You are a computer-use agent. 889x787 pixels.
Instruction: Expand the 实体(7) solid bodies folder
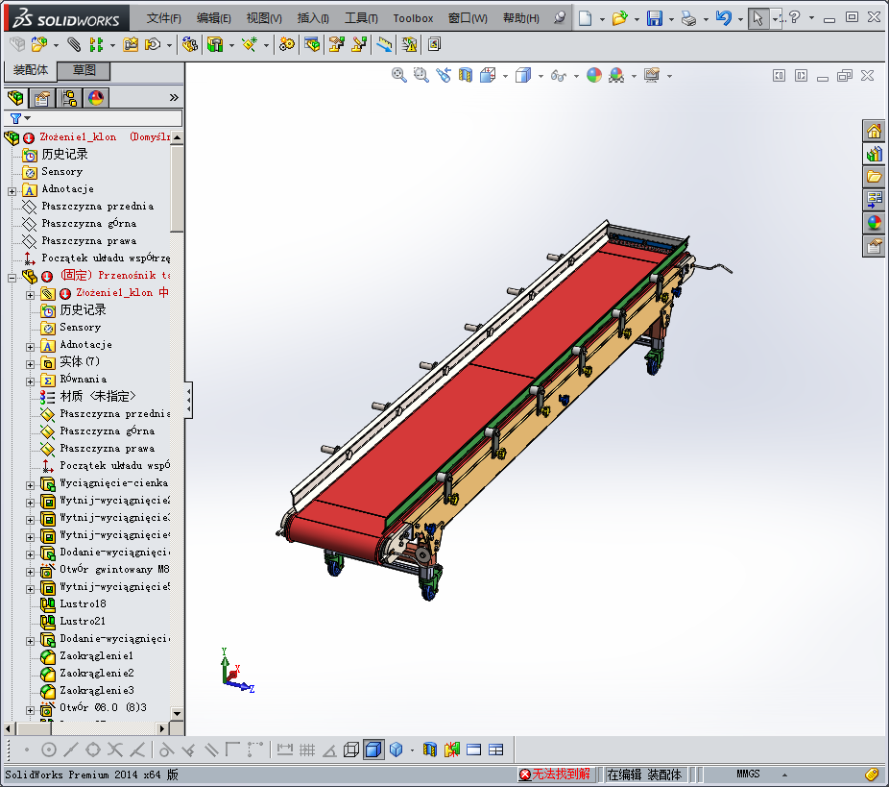pyautogui.click(x=30, y=364)
